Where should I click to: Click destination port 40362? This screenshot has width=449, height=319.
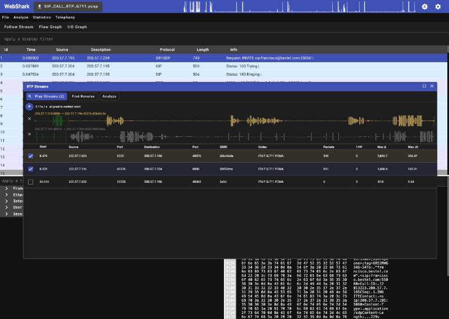point(197,182)
